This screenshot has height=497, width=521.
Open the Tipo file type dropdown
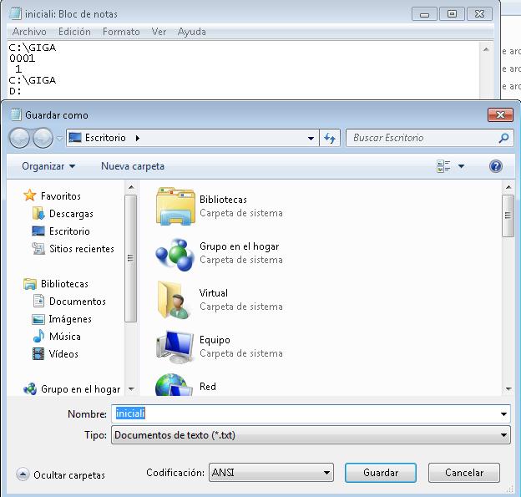pos(311,435)
